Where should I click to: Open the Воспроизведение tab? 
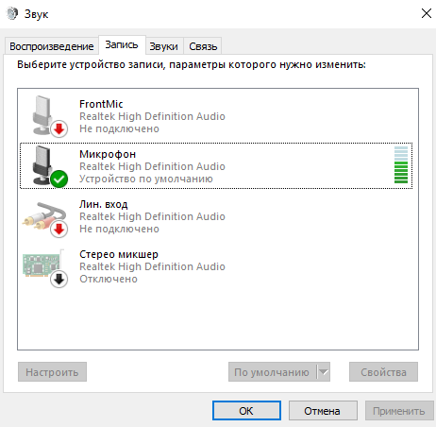click(x=52, y=46)
